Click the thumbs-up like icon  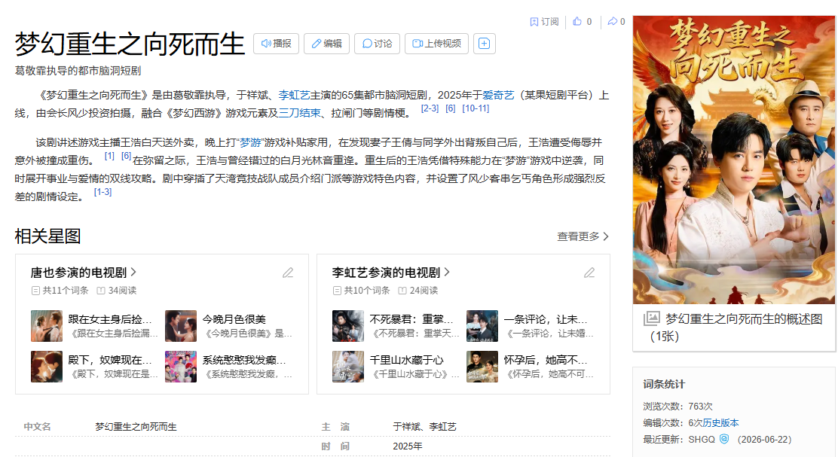pyautogui.click(x=577, y=22)
